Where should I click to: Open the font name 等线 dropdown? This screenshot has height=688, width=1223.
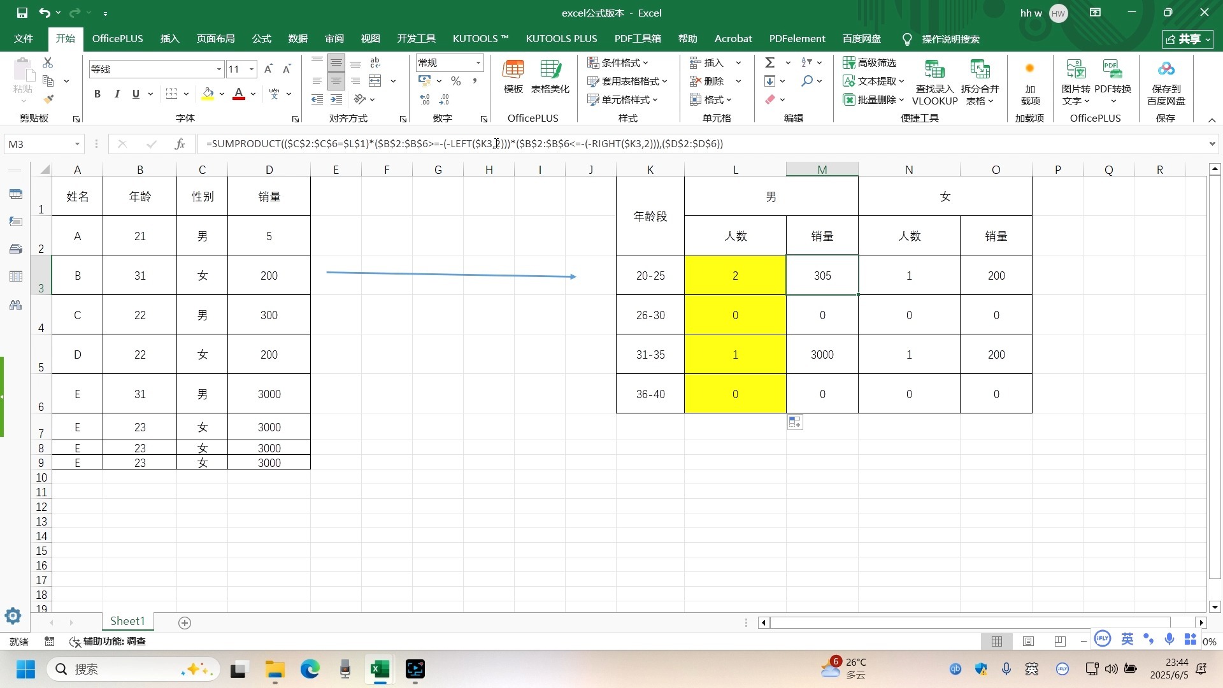[x=219, y=69]
